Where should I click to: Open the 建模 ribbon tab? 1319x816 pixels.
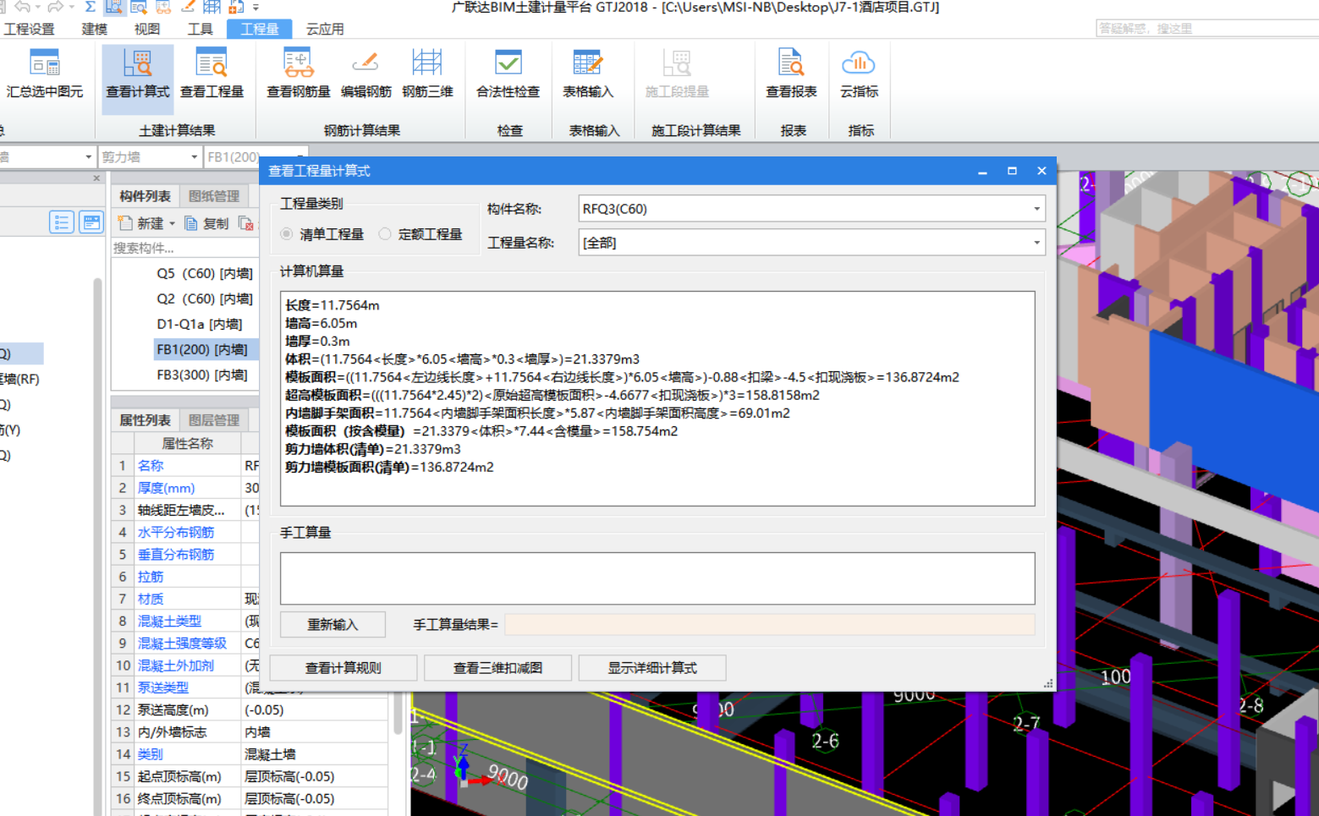click(x=95, y=29)
